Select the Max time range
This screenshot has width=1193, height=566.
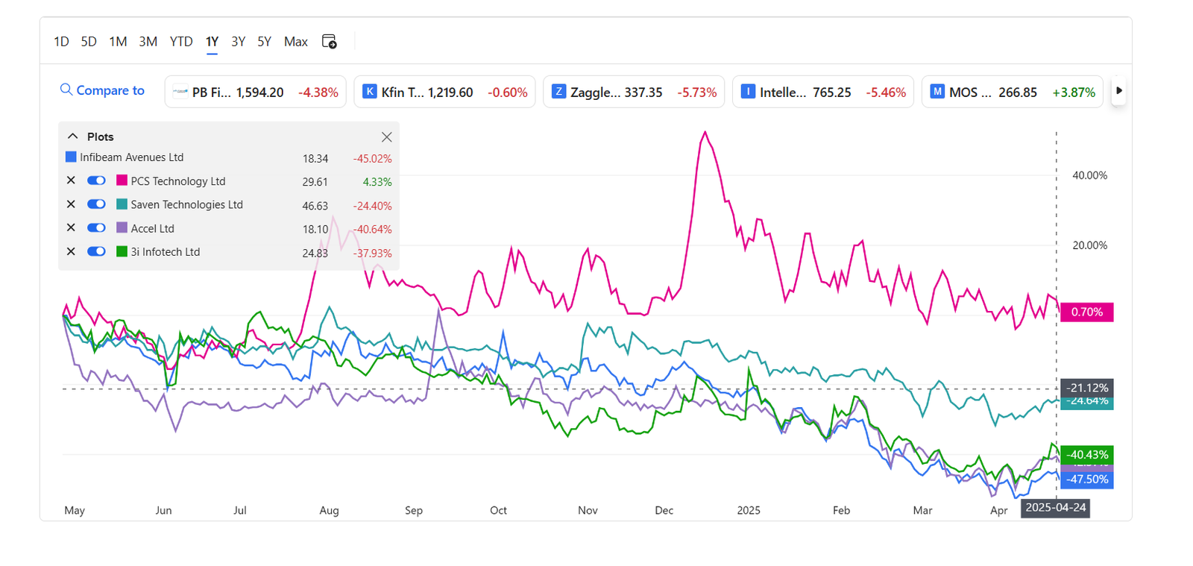click(295, 42)
